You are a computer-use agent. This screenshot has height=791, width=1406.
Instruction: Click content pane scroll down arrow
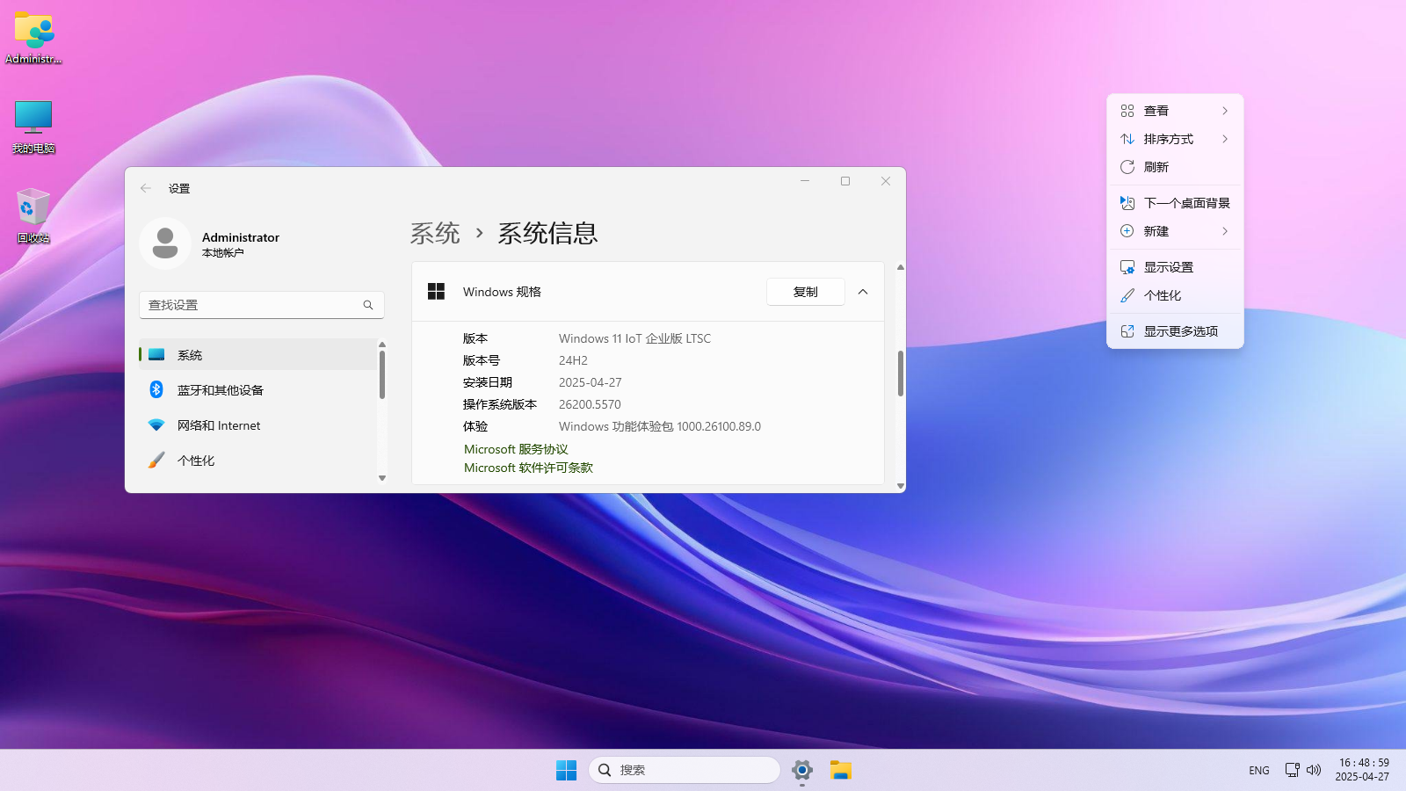point(901,486)
